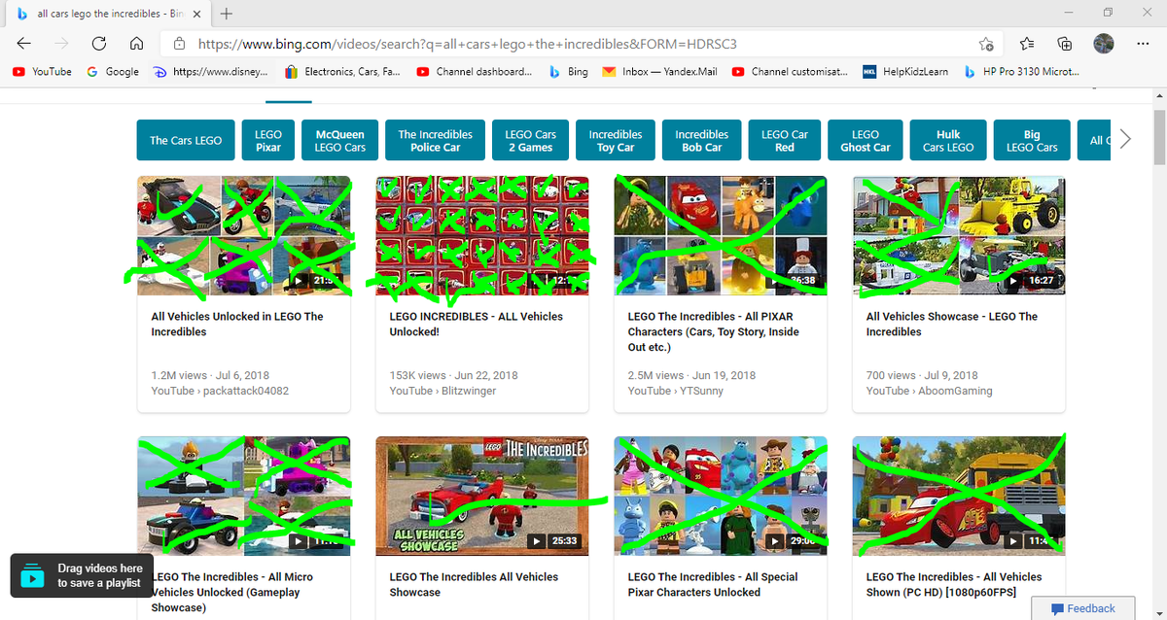Filter by Incredibles Toy Car
1167x620 pixels.
click(x=616, y=140)
